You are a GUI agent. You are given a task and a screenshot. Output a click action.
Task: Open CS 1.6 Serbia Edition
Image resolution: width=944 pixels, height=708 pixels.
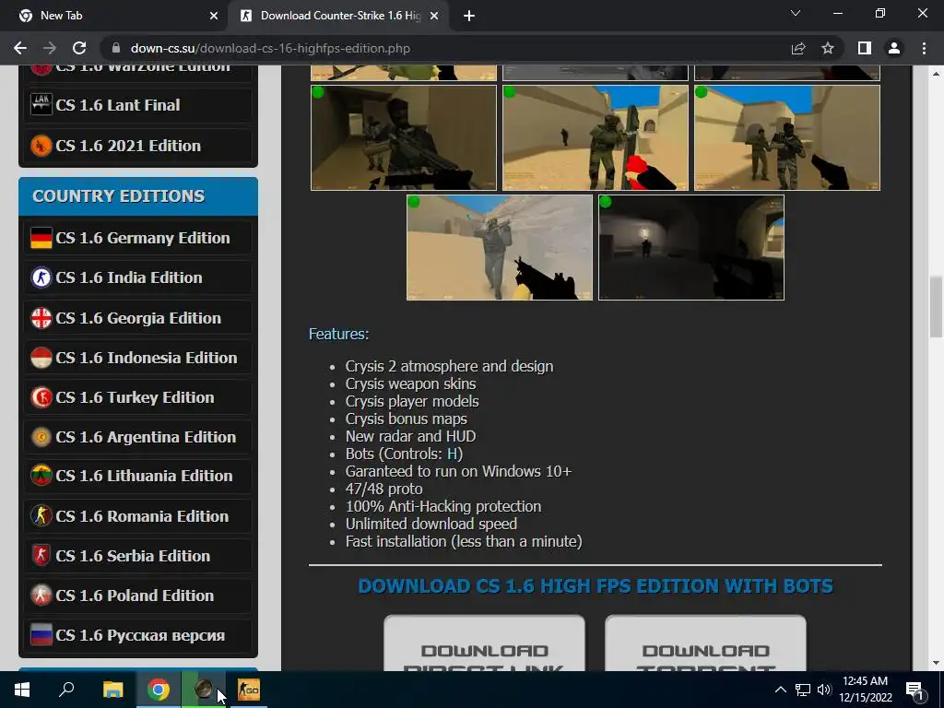138,556
